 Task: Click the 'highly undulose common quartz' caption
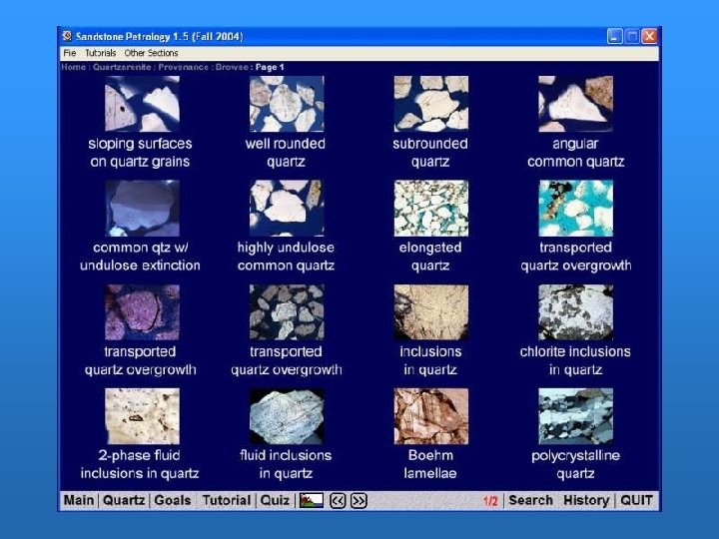click(286, 257)
